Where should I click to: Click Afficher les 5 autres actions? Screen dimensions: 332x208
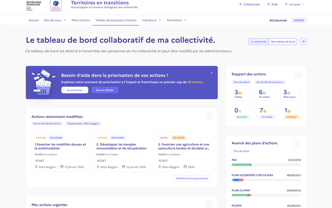(x=192, y=178)
